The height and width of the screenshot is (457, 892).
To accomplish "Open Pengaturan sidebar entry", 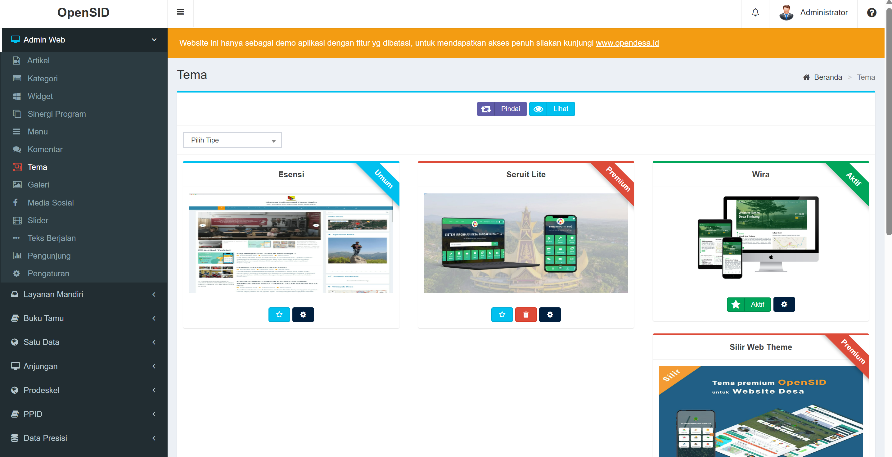I will point(84,274).
